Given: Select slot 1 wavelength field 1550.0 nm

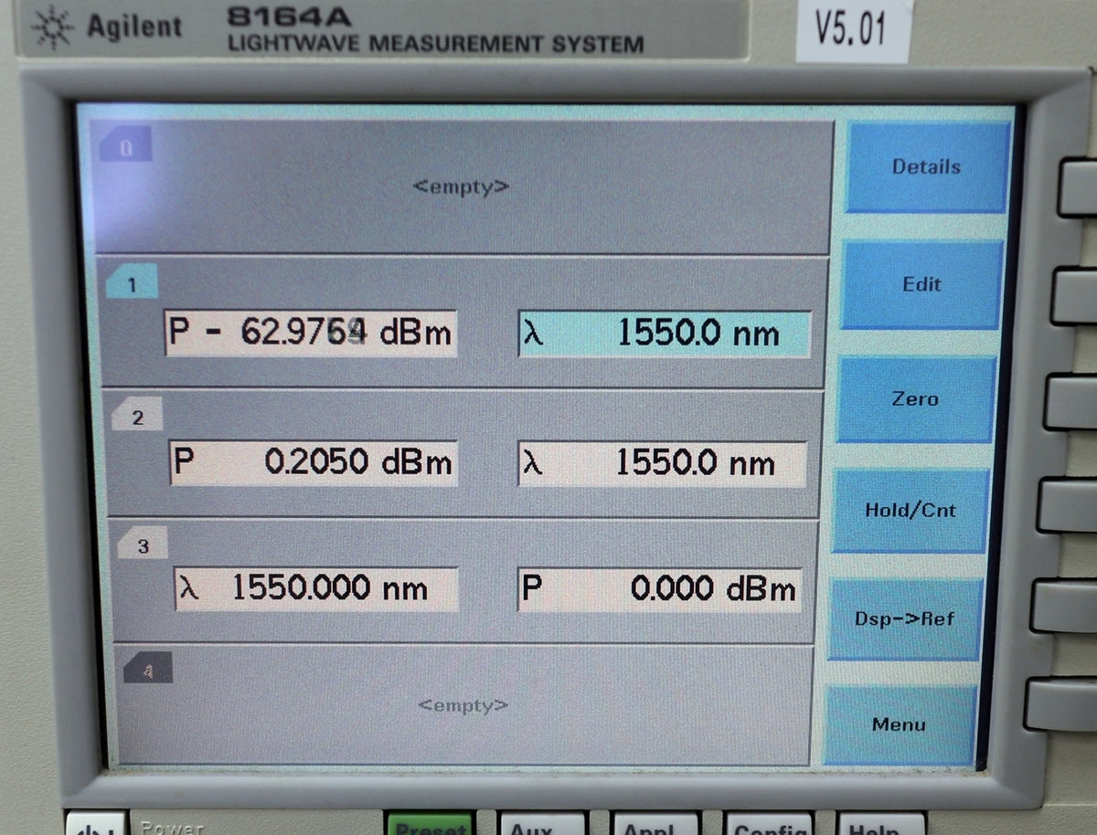Looking at the screenshot, I should [665, 333].
